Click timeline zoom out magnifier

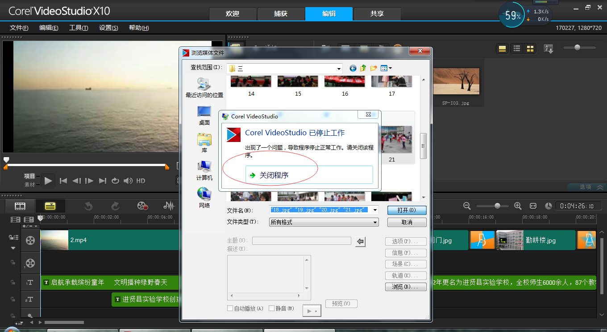(467, 206)
